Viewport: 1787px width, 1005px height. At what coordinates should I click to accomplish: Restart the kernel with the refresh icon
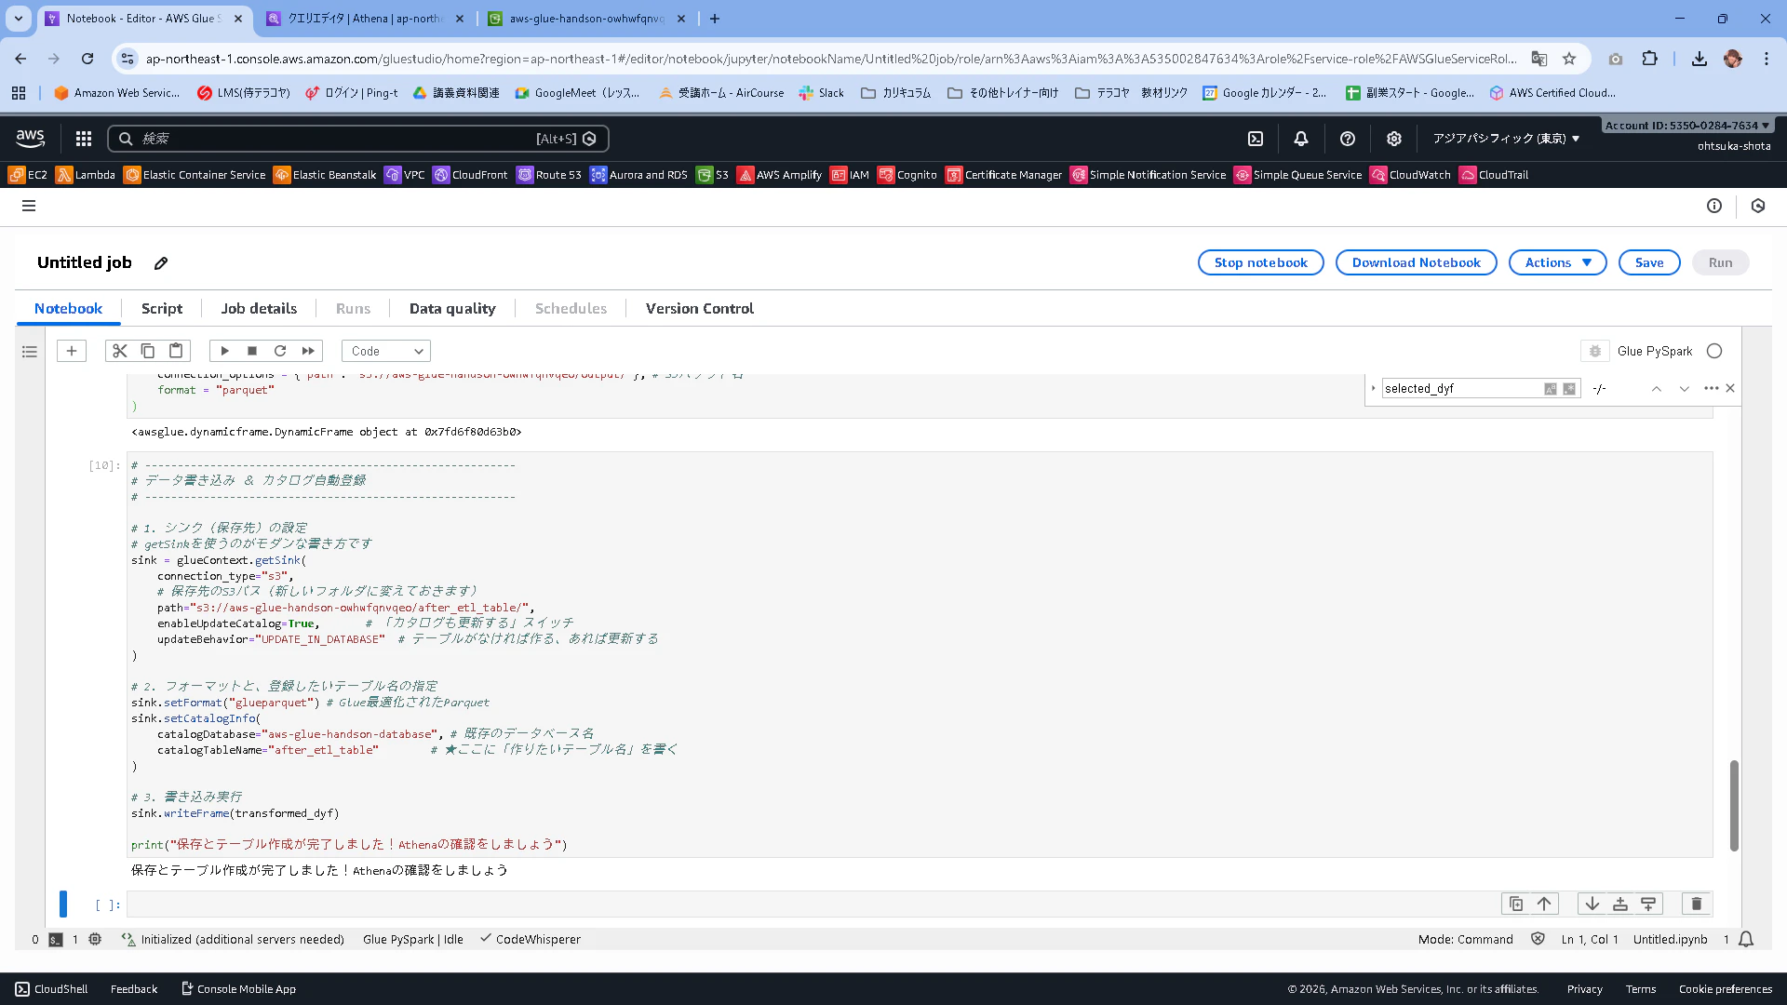(x=280, y=351)
